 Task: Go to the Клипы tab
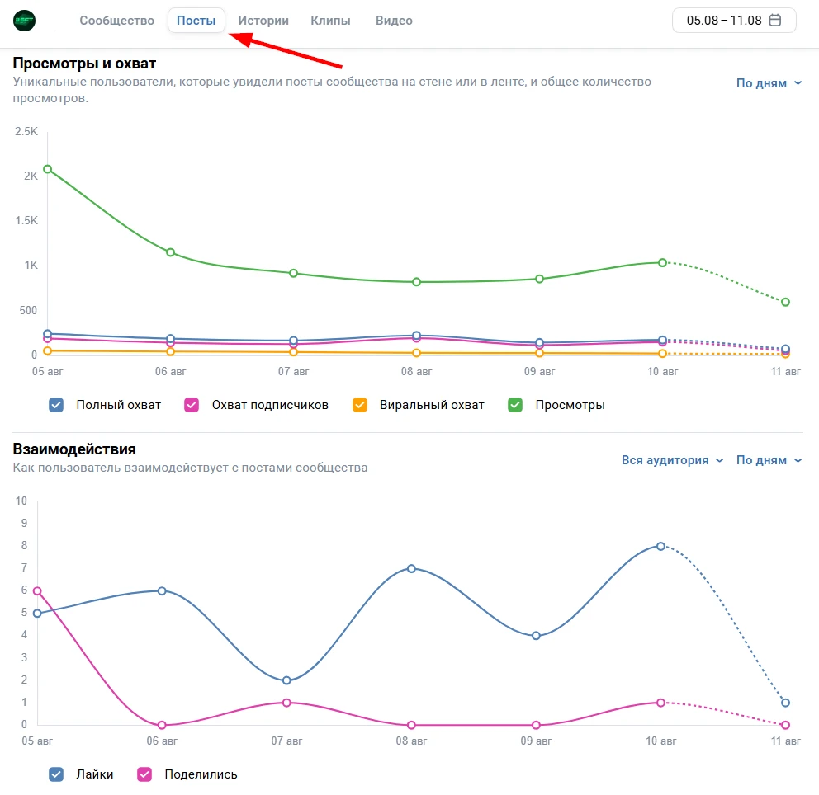pyautogui.click(x=330, y=21)
